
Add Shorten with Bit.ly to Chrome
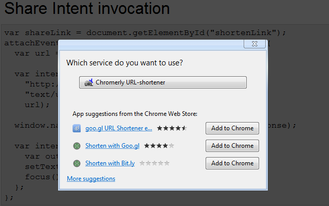232,163
